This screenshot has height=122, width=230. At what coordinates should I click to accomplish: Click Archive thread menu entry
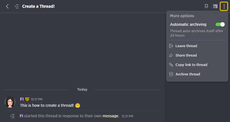click(x=197, y=74)
